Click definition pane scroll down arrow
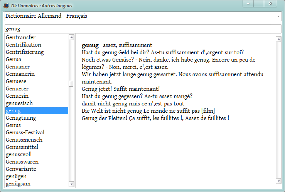The width and height of the screenshot is (285, 192). point(278,181)
